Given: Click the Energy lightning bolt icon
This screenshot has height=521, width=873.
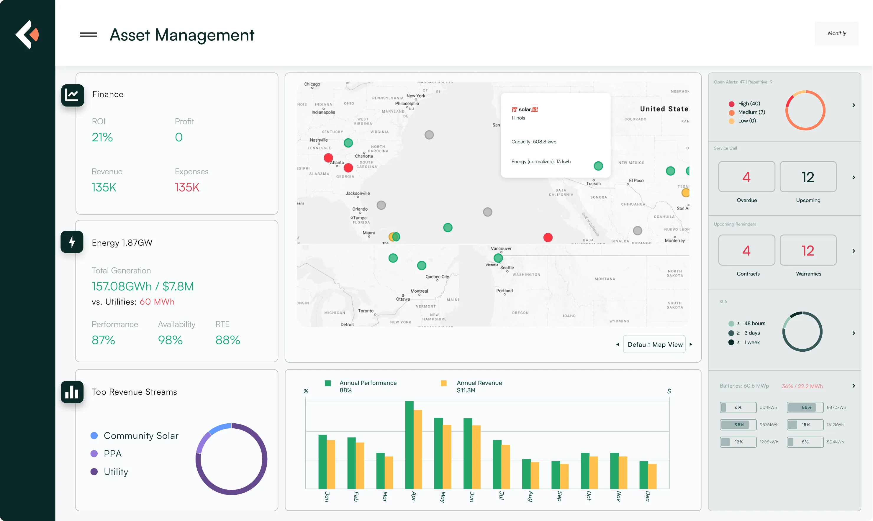Looking at the screenshot, I should click(72, 242).
